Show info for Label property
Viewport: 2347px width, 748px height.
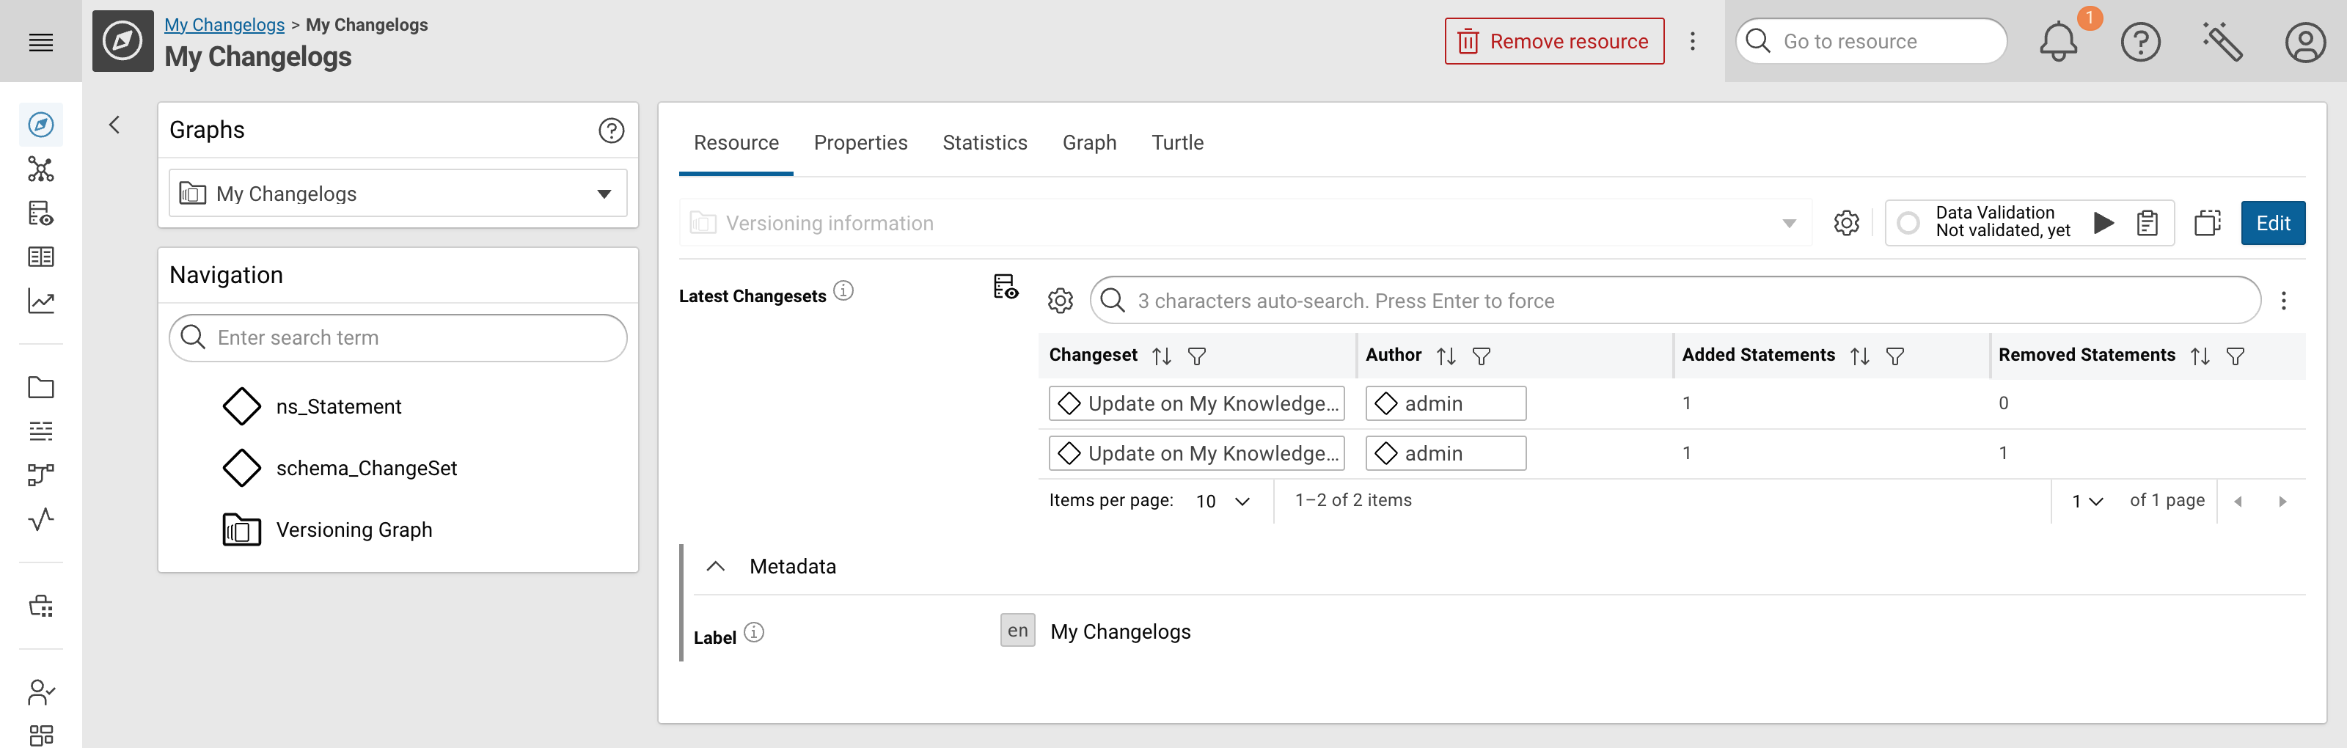755,632
